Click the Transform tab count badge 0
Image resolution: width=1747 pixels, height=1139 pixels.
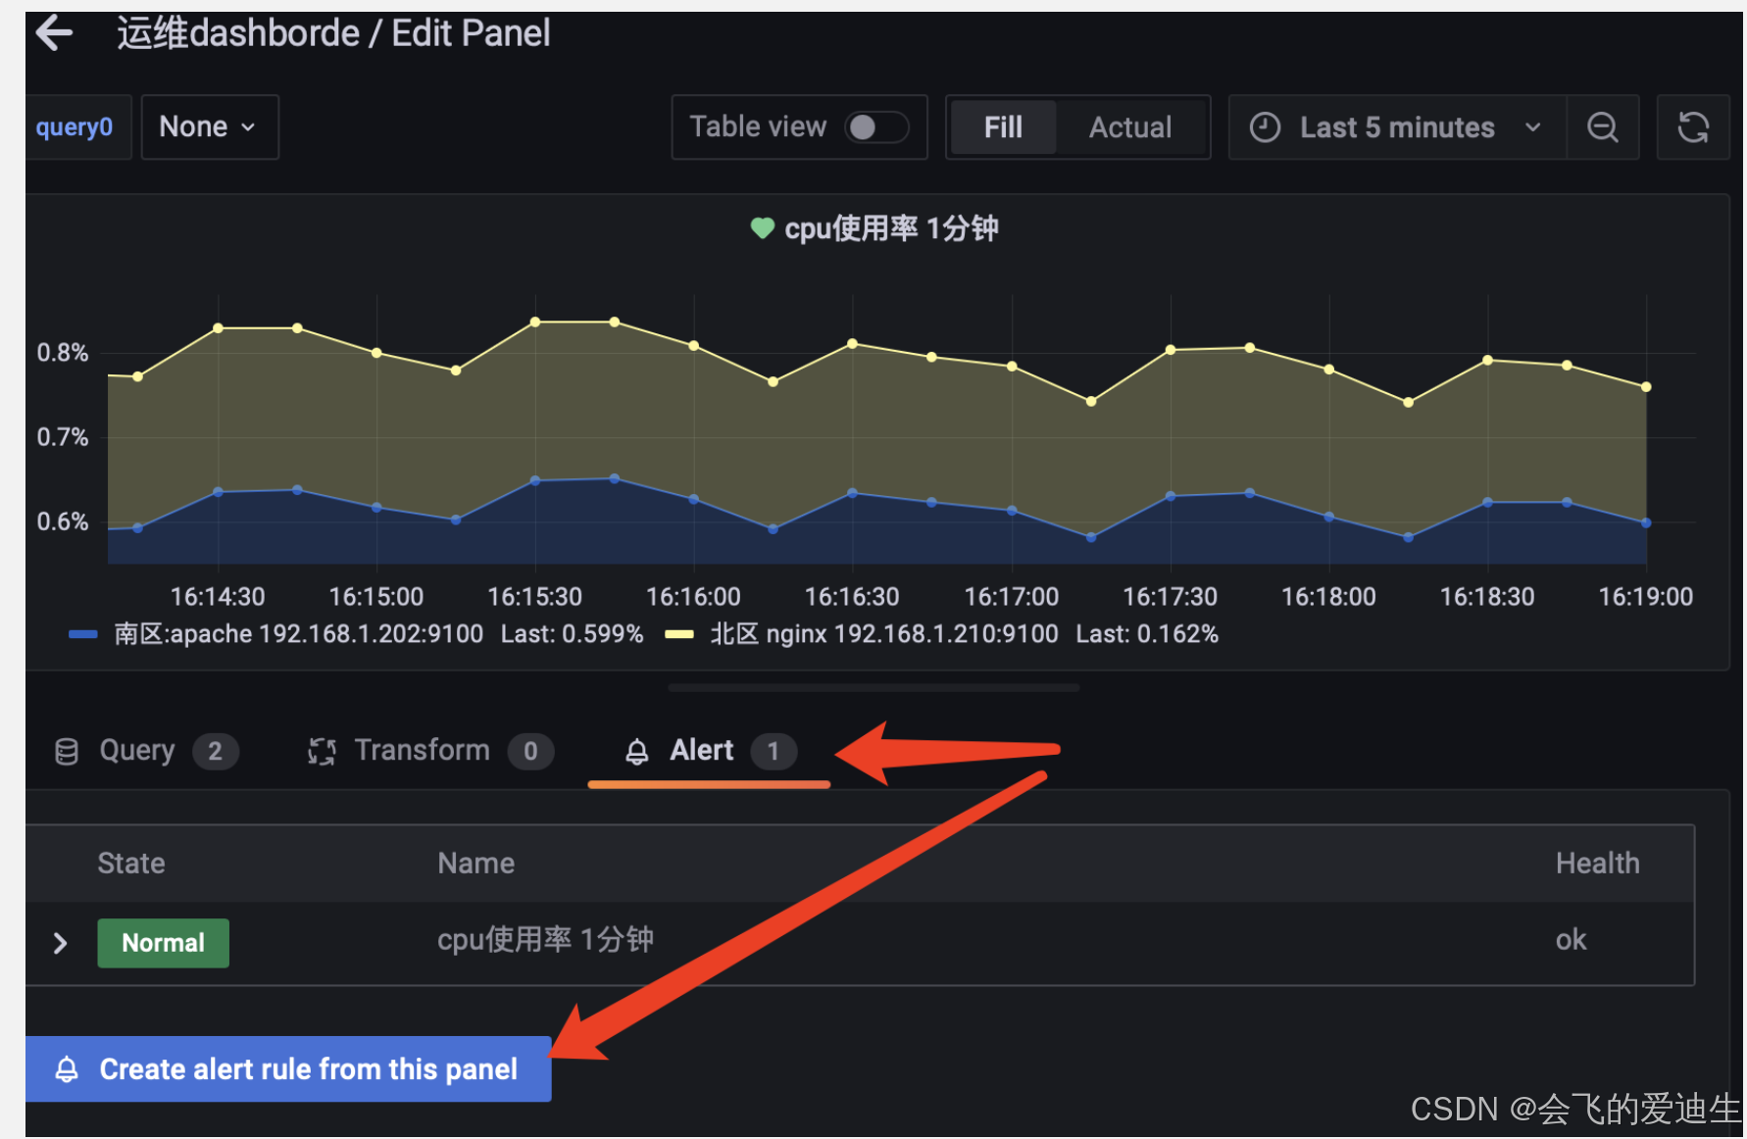pos(530,752)
